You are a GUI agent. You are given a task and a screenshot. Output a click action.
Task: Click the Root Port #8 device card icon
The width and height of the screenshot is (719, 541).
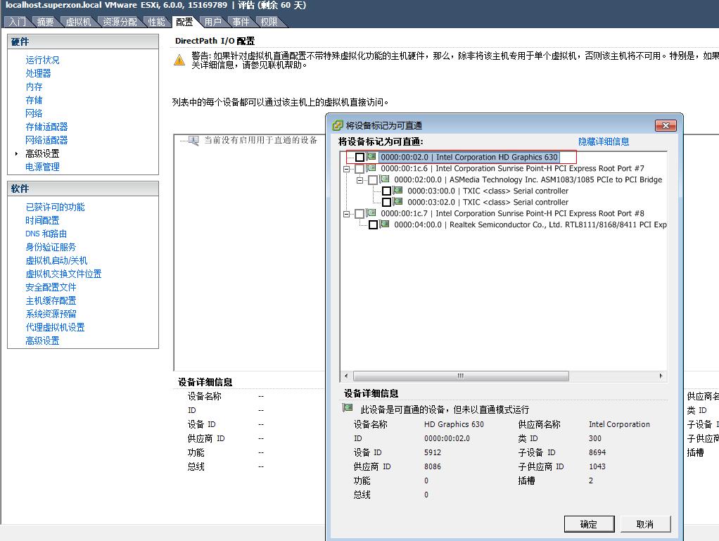371,212
